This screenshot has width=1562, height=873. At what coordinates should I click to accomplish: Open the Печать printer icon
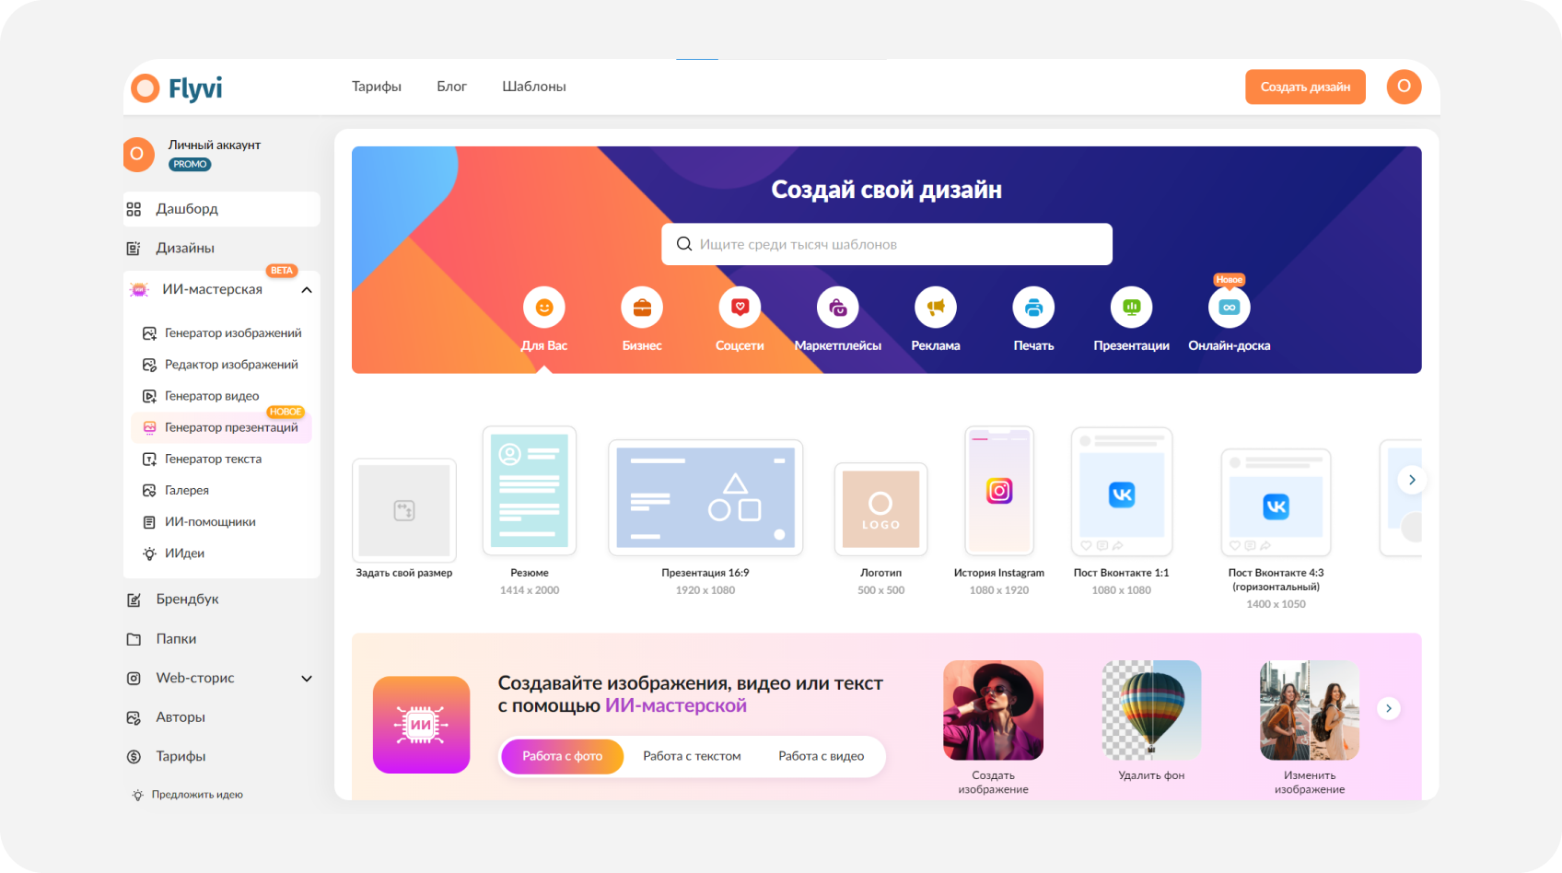pos(1033,308)
